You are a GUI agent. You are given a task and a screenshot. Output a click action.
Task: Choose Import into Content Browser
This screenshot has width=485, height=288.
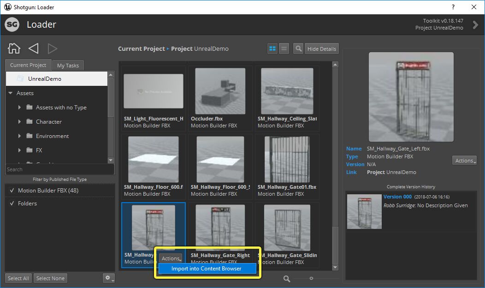click(x=207, y=269)
